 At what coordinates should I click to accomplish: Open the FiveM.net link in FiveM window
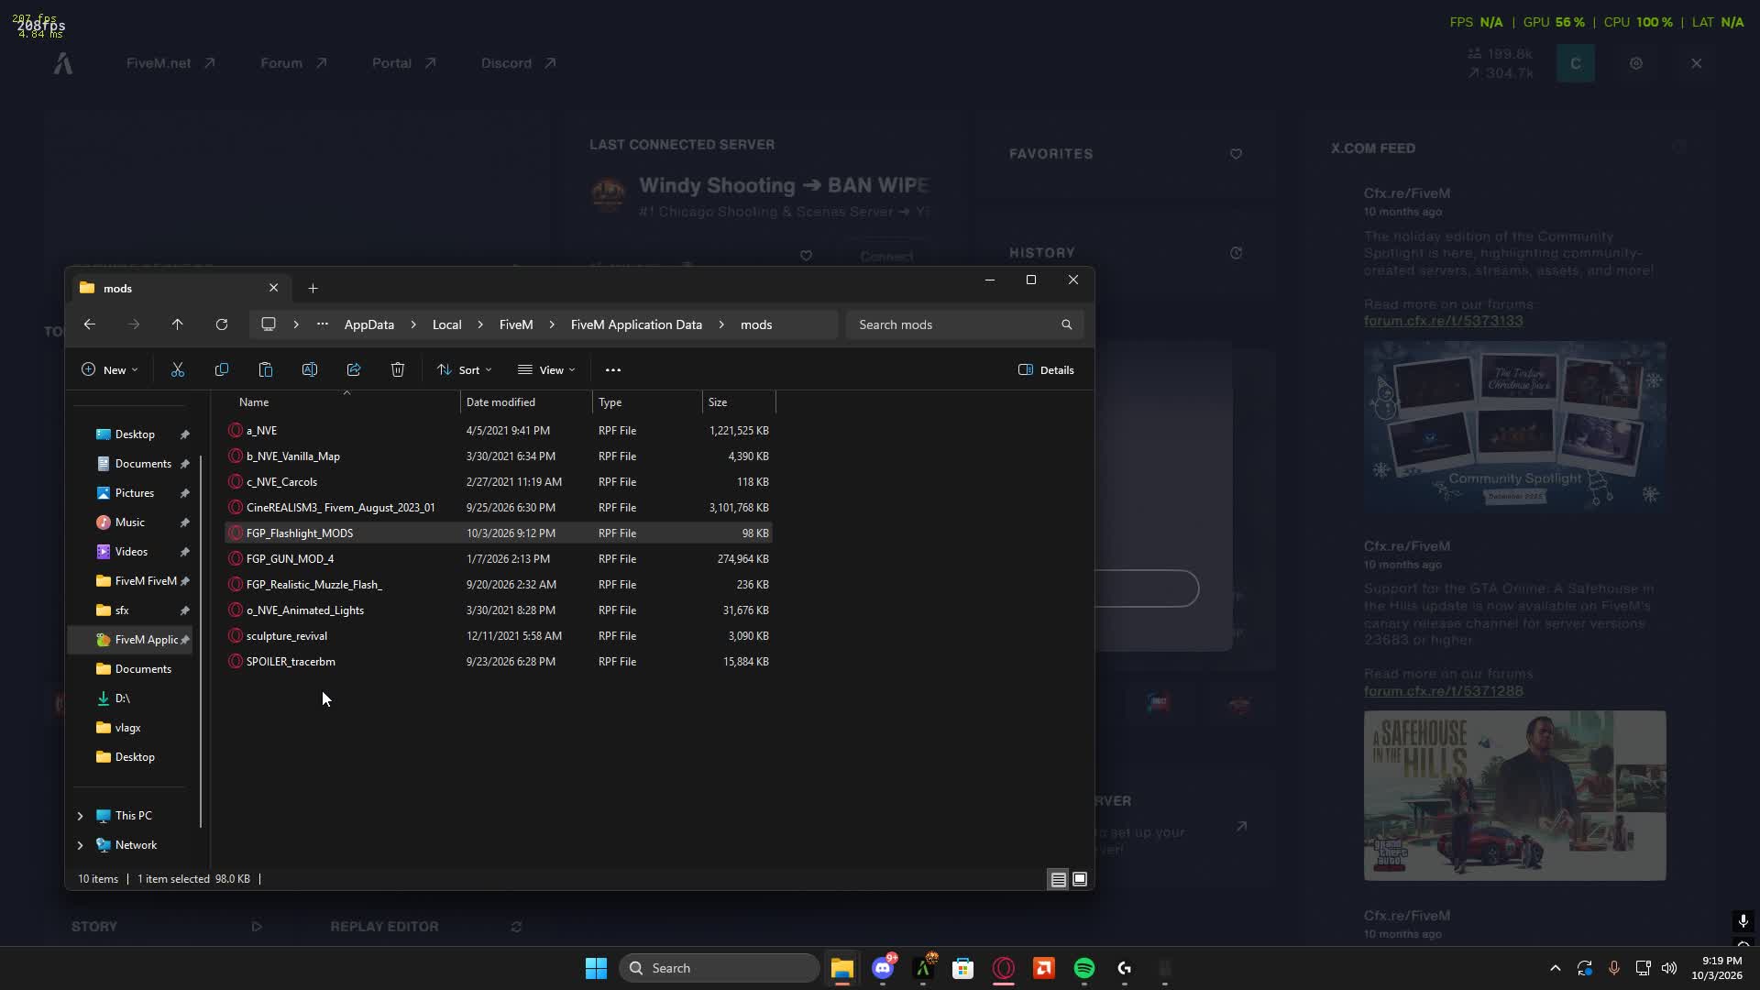click(170, 63)
